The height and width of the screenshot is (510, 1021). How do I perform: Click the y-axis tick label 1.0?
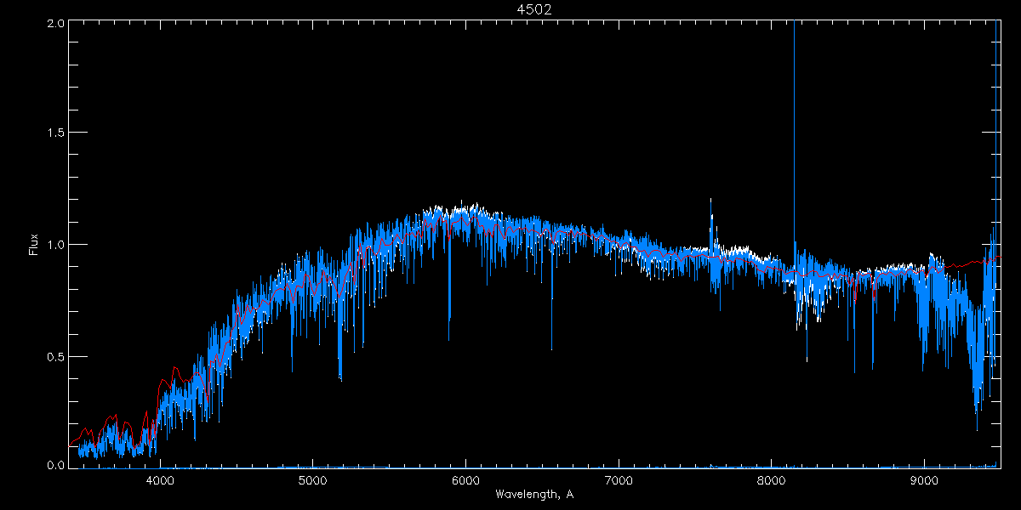[x=54, y=245]
